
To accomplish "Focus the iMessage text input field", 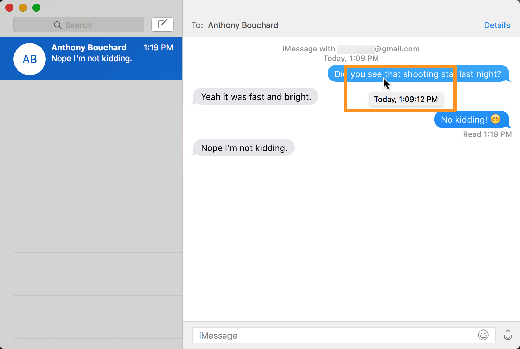I will pos(334,335).
